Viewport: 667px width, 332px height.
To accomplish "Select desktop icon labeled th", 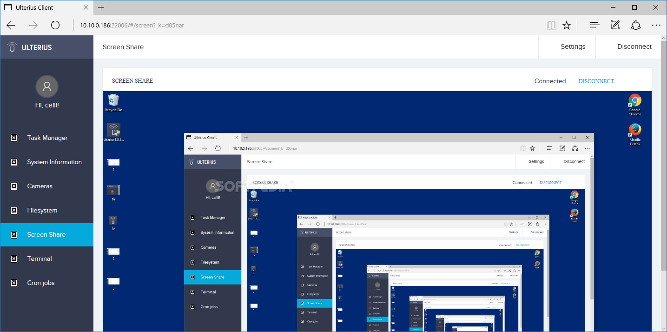I will (113, 192).
